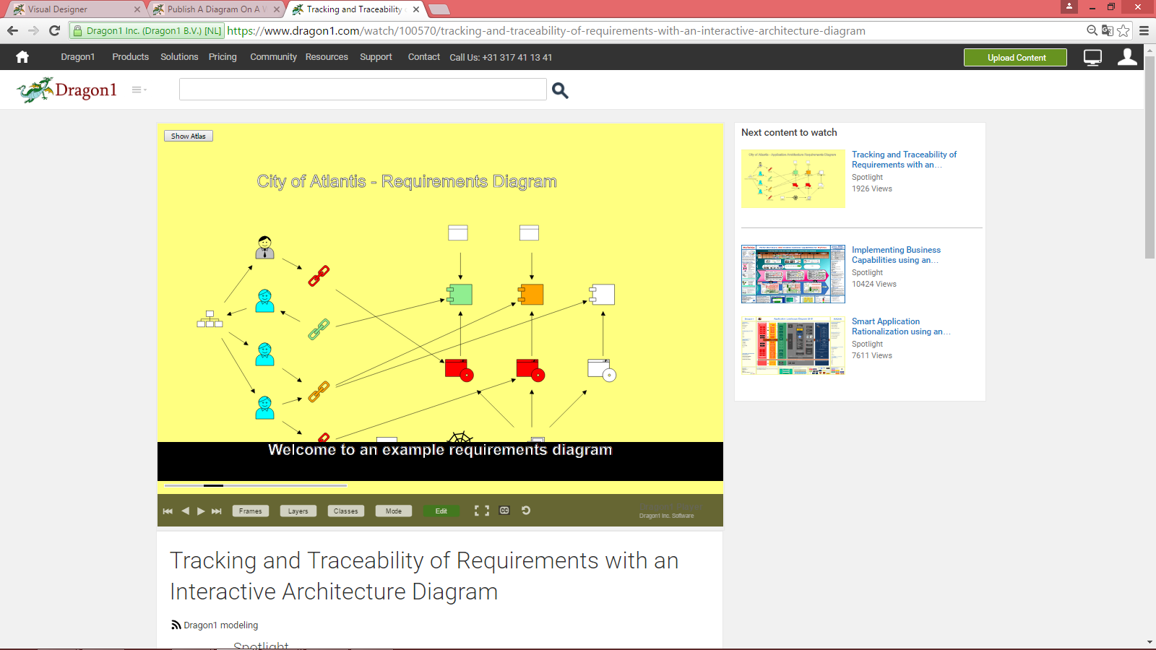Open the user account icon
Screen dimensions: 1156x650
click(1127, 57)
